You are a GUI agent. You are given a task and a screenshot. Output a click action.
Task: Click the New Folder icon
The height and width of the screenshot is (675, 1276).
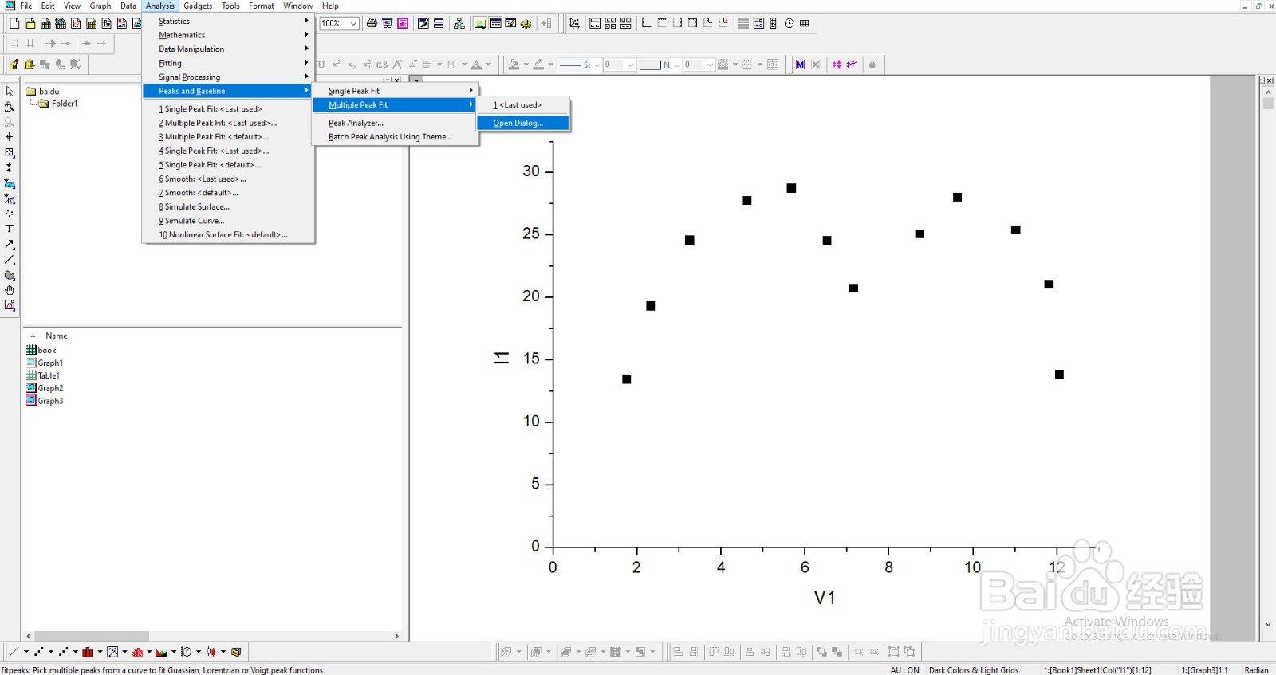pos(30,23)
